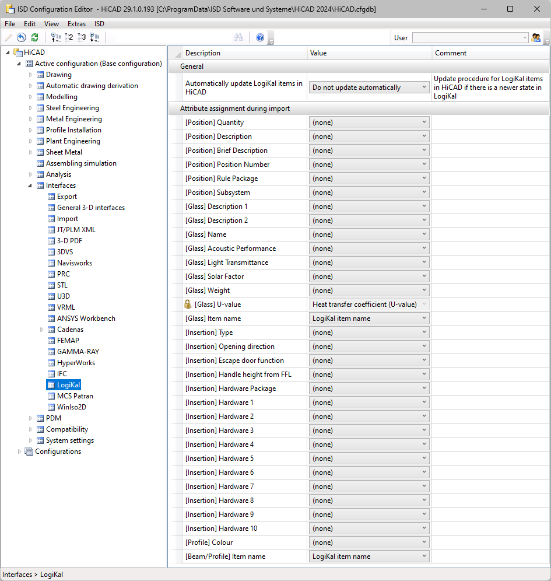Collapse the Interfaces tree node arrow

pyautogui.click(x=30, y=185)
